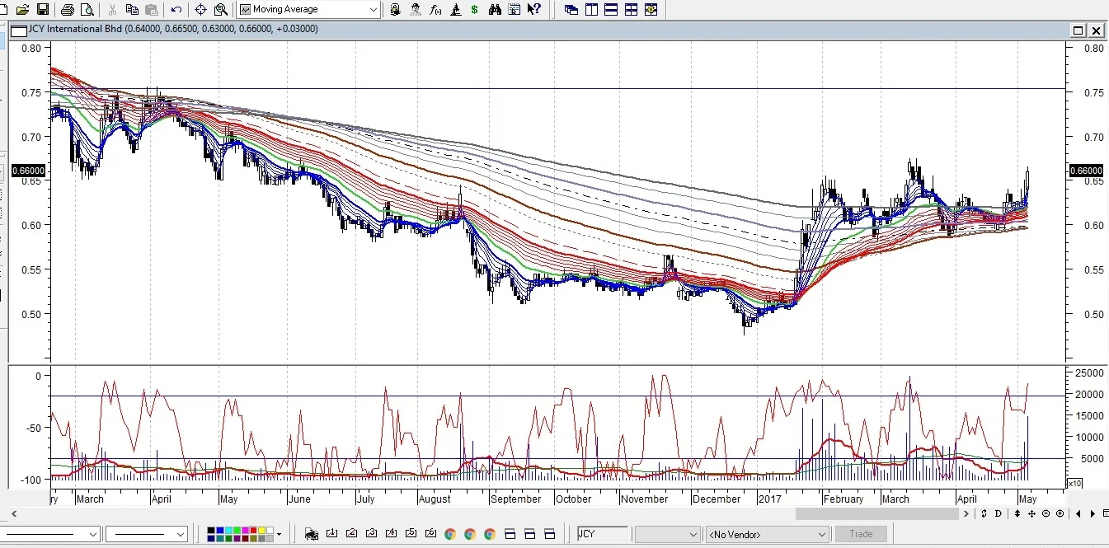
Task: Click the JCY symbol input field
Action: 603,534
